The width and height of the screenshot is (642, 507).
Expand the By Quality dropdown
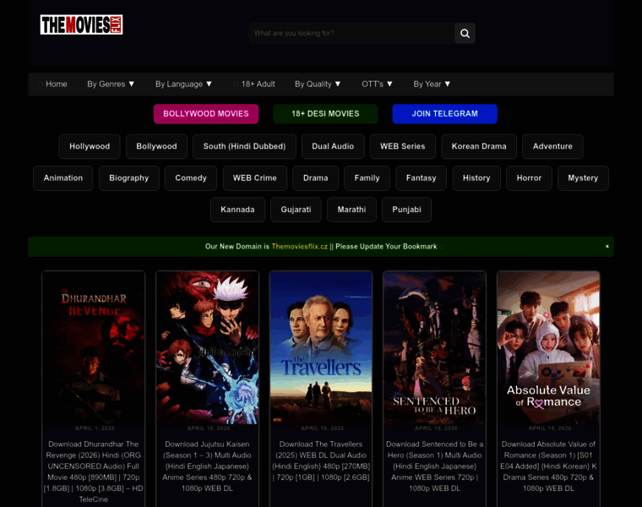318,84
